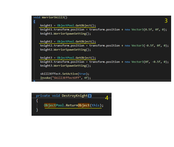Image resolution: width=174 pixels, height=147 pixels.
Task: Click the Invoke("Skill3EffectOff", 4f) line
Action: click(65, 78)
